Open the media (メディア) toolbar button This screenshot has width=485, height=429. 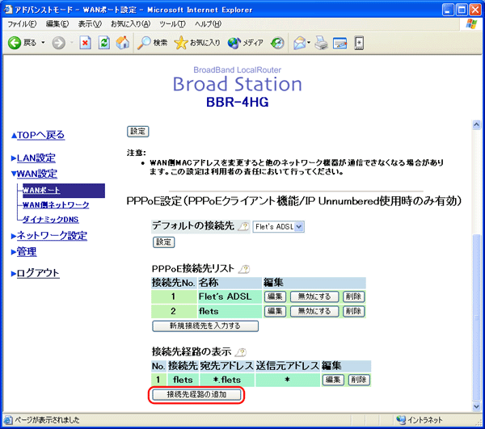[246, 43]
